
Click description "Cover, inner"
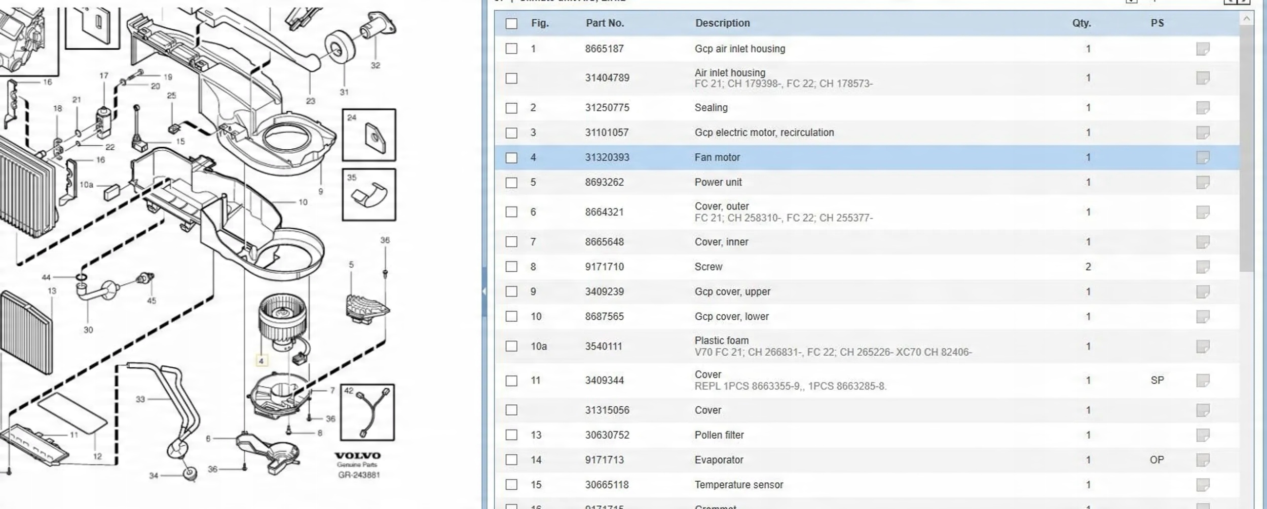pos(721,242)
